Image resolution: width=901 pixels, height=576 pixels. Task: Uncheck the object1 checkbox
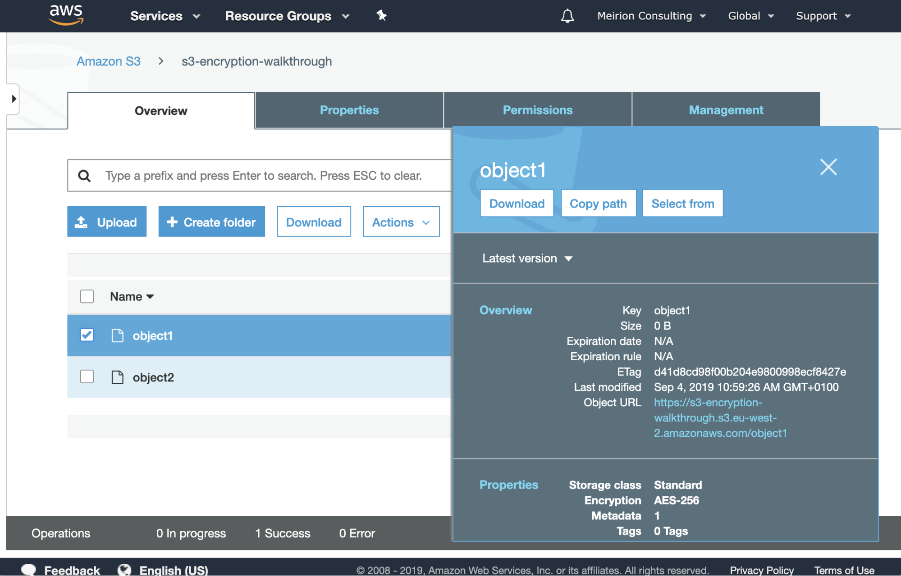point(87,335)
